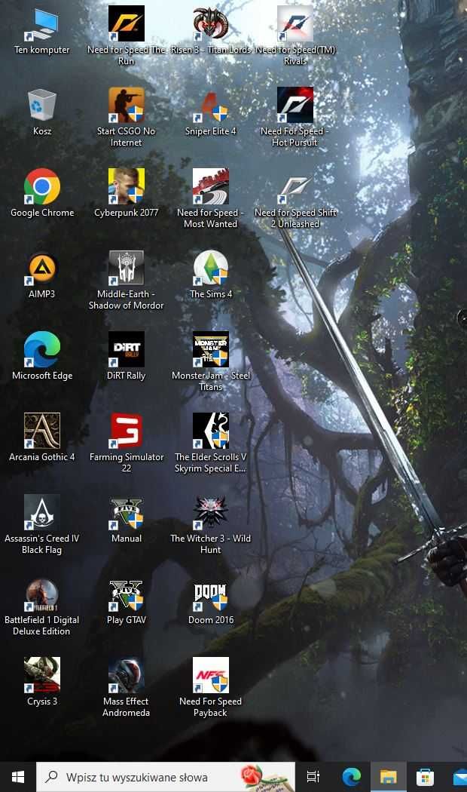Open Microsoft Store from the taskbar
This screenshot has height=792, width=467.
coord(425,777)
